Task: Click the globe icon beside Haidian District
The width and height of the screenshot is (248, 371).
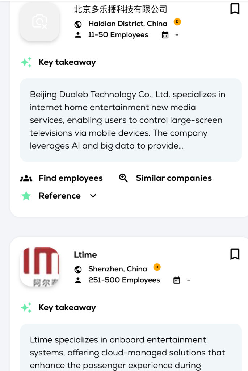Action: [78, 24]
